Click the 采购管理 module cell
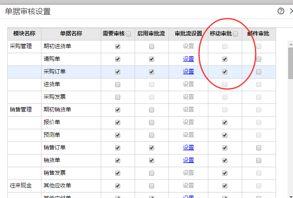293x198 pixels. [21, 46]
